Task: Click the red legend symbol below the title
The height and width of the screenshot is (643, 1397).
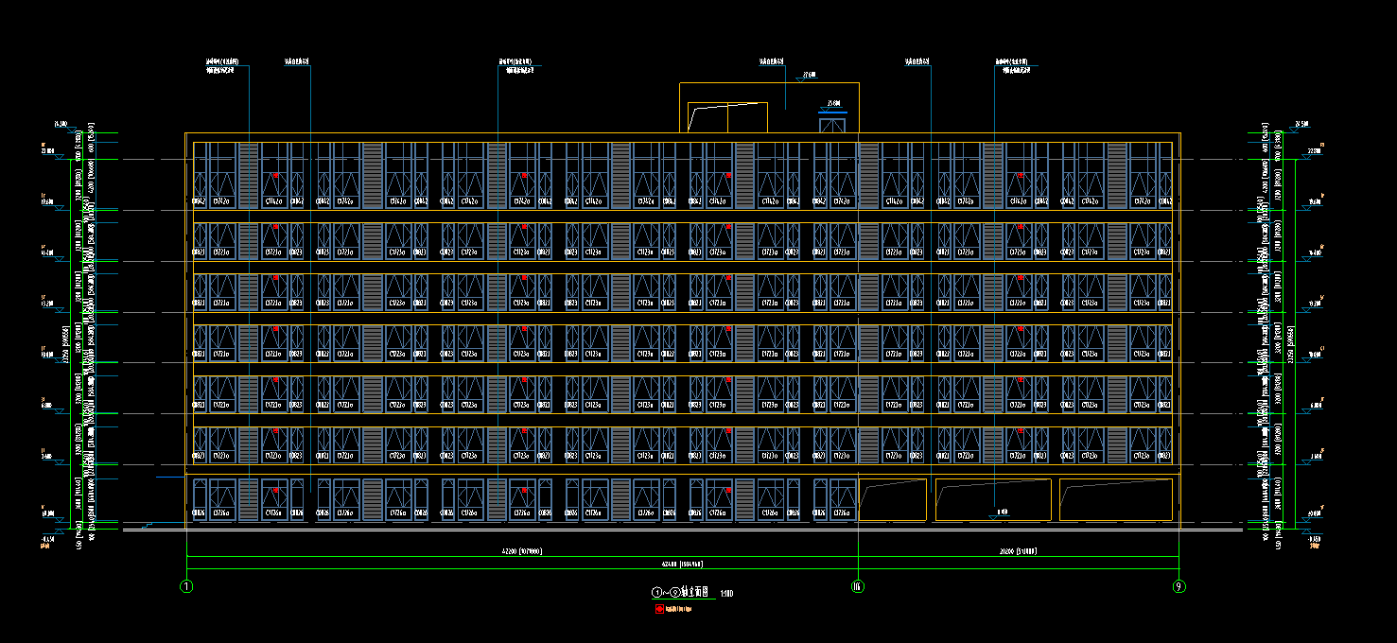Action: (x=659, y=610)
